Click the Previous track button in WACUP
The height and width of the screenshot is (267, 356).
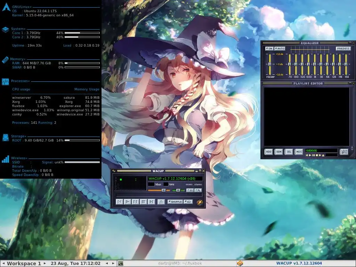[120, 202]
